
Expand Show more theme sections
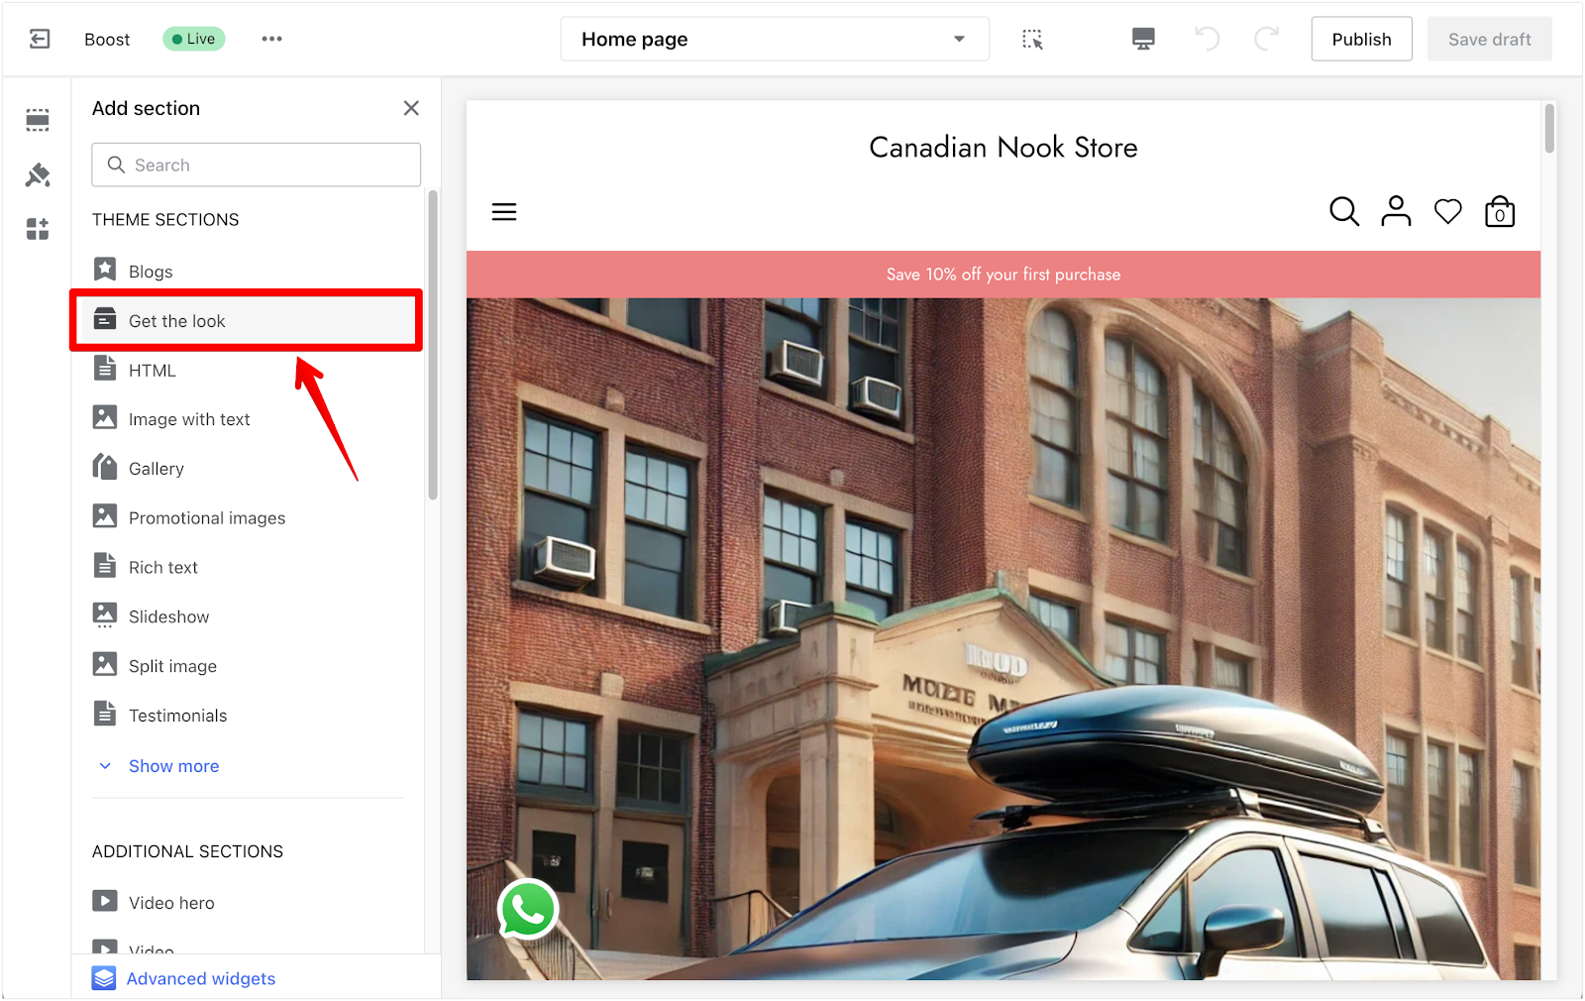pos(173,766)
